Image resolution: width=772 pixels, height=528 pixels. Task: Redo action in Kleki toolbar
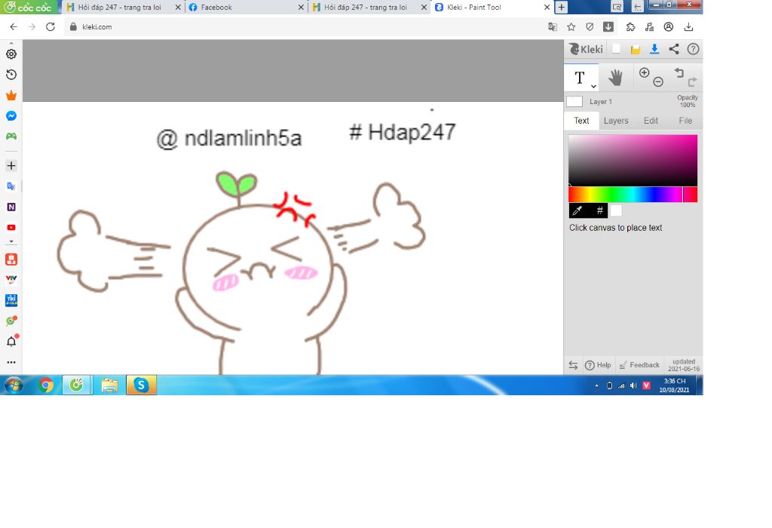[x=692, y=82]
